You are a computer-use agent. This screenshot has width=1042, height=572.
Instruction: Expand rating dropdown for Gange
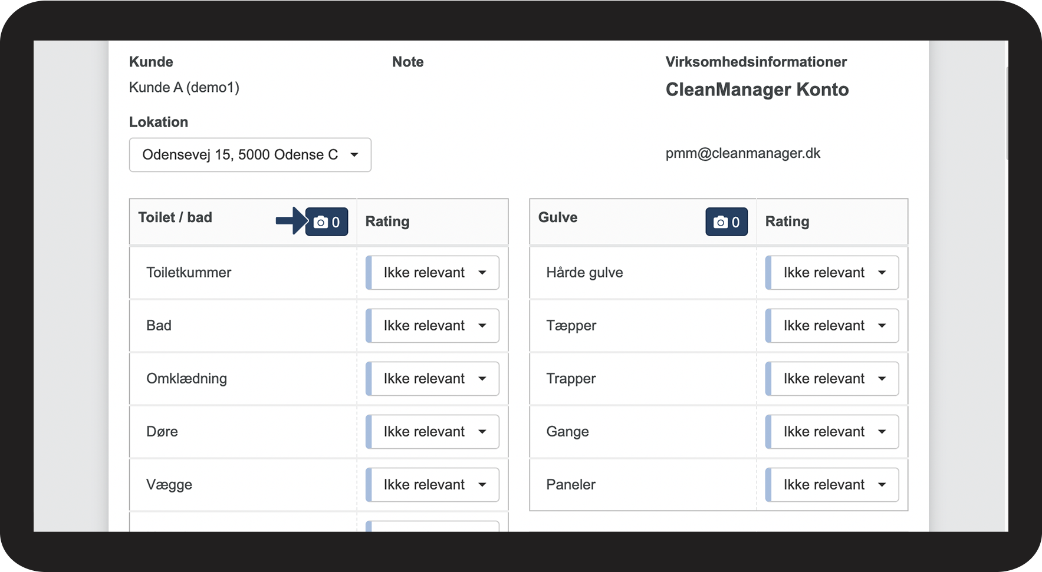[x=832, y=432]
